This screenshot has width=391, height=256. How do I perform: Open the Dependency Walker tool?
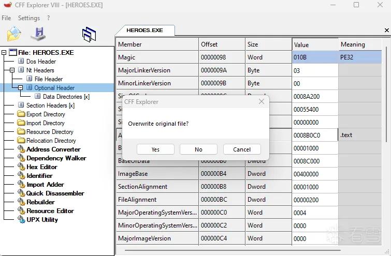tap(56, 158)
